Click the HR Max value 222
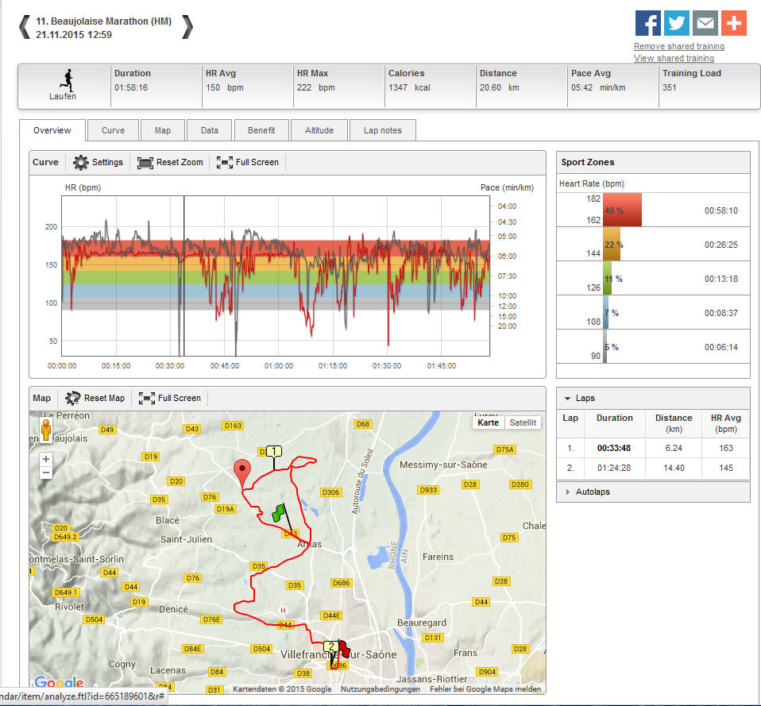Image resolution: width=761 pixels, height=706 pixels. [x=304, y=88]
